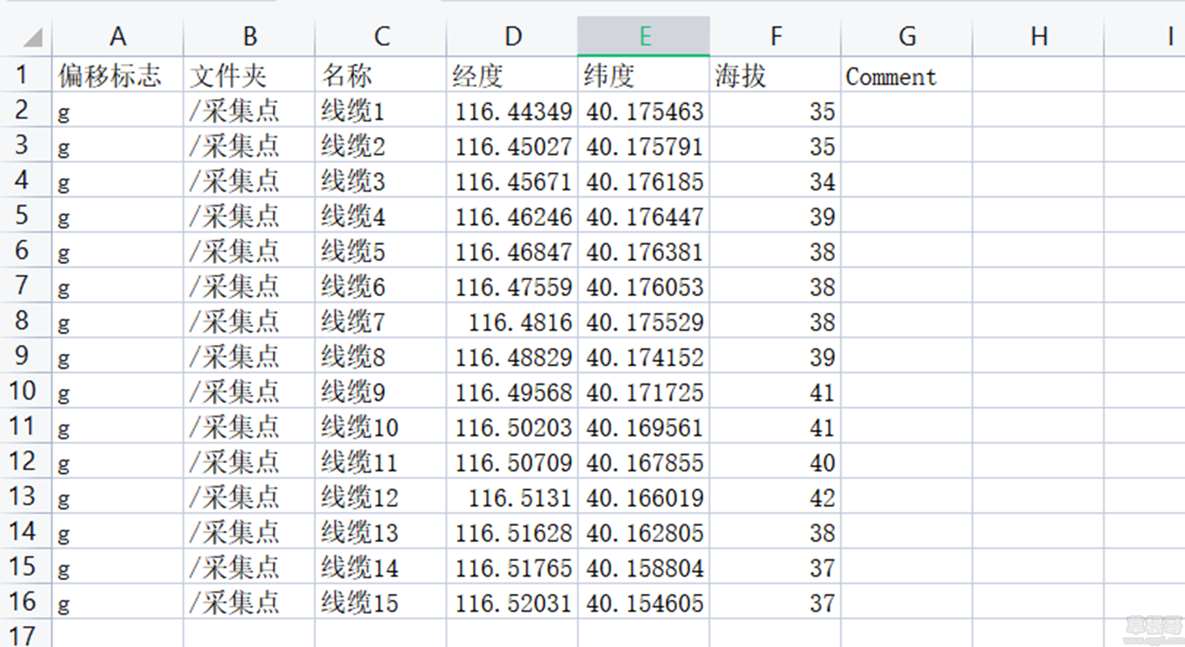Screen dimensions: 1185x647
Task: Select column C header
Action: (381, 36)
